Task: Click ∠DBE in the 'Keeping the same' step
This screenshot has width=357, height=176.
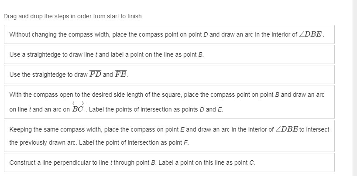Action: point(287,129)
